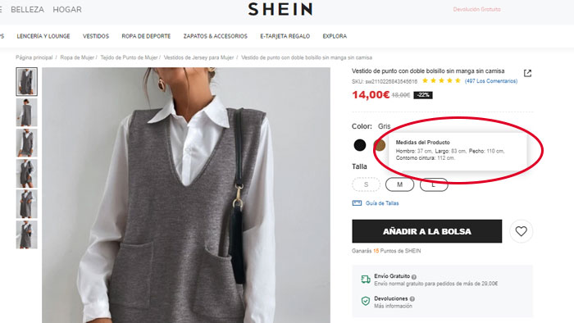Open Guía de Tallas link
Image resolution: width=574 pixels, height=323 pixels.
pos(382,203)
